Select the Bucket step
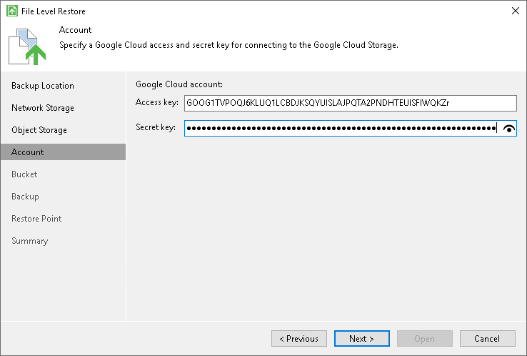This screenshot has width=527, height=356. pos(24,174)
